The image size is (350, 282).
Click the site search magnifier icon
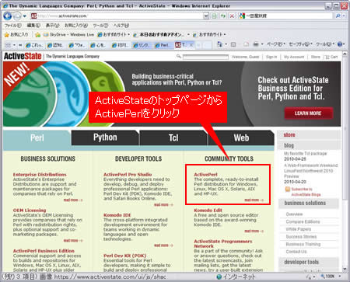[x=179, y=57]
